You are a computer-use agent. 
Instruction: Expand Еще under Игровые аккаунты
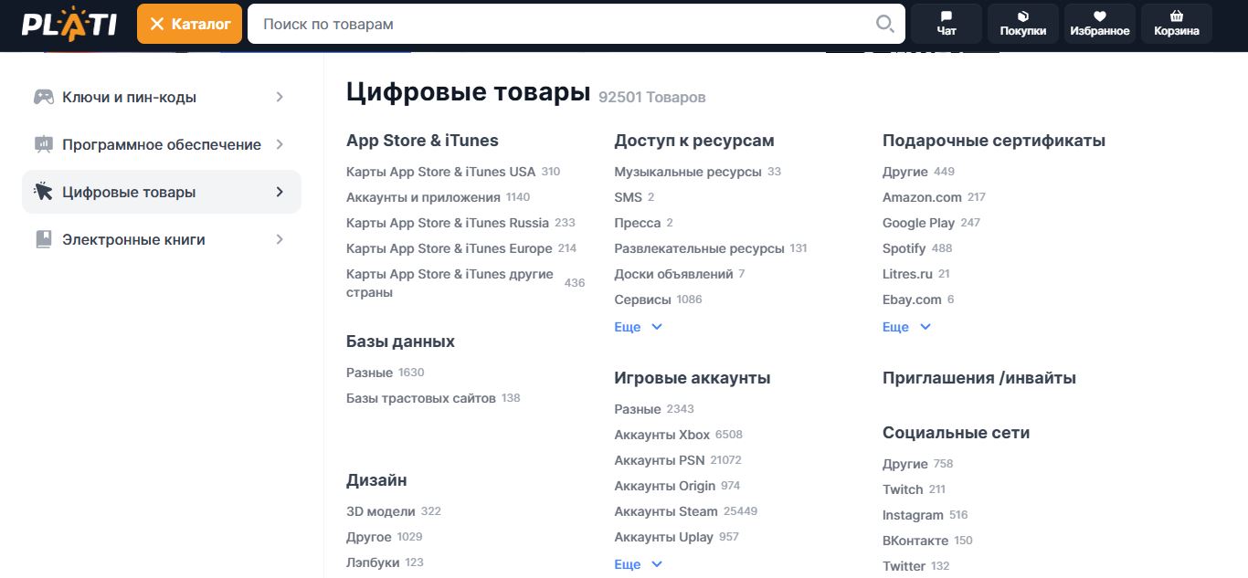(x=638, y=564)
